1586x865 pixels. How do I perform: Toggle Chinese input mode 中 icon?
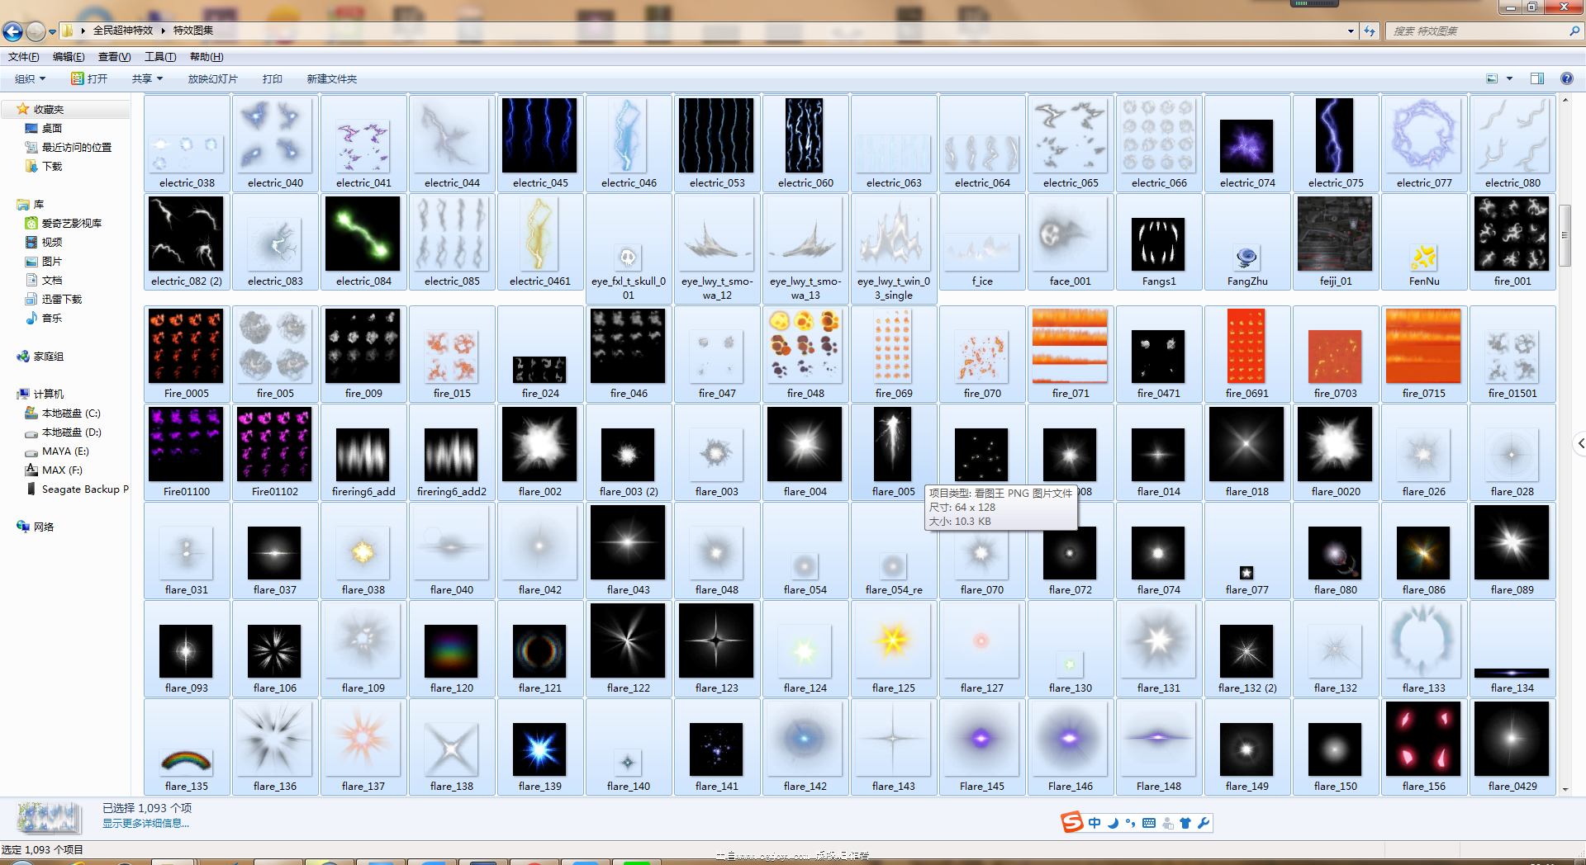pyautogui.click(x=1095, y=823)
